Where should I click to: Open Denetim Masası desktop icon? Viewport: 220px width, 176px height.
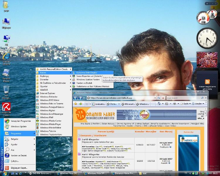[6, 75]
